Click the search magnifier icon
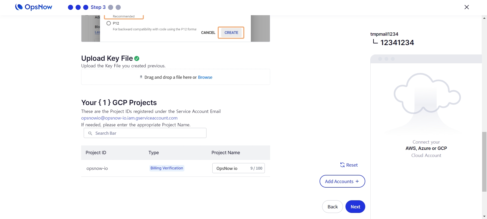 90,133
